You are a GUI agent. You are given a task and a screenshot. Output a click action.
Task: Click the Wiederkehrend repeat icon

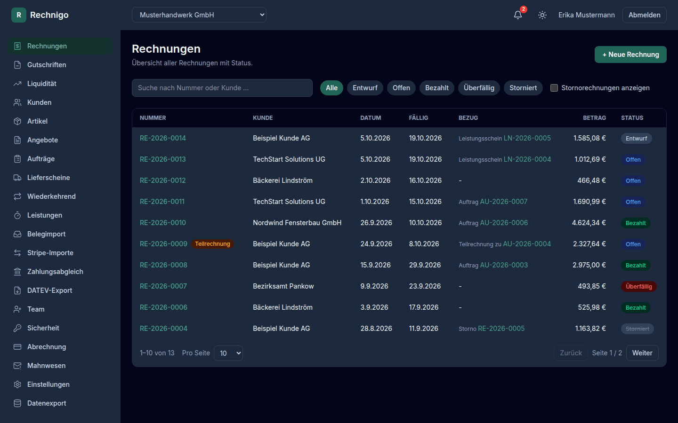17,196
